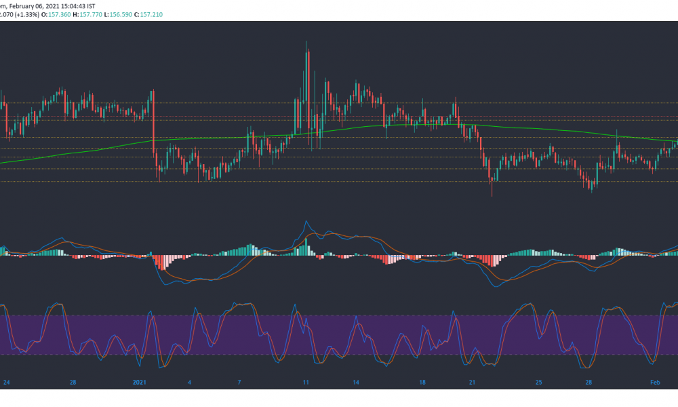
Task: Select the 2021 year label on time axis
Action: [140, 383]
